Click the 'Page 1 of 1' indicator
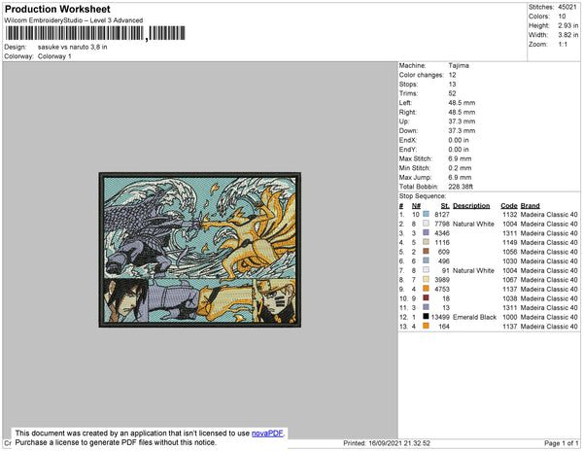This screenshot has height=451, width=583. 562,443
